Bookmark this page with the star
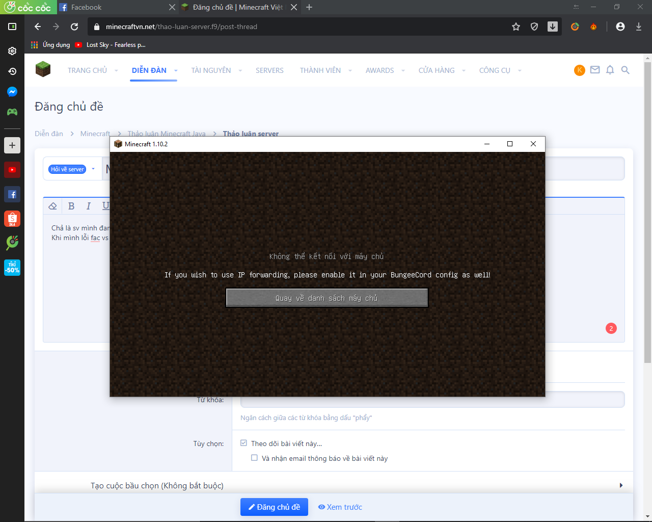652x522 pixels. point(516,27)
